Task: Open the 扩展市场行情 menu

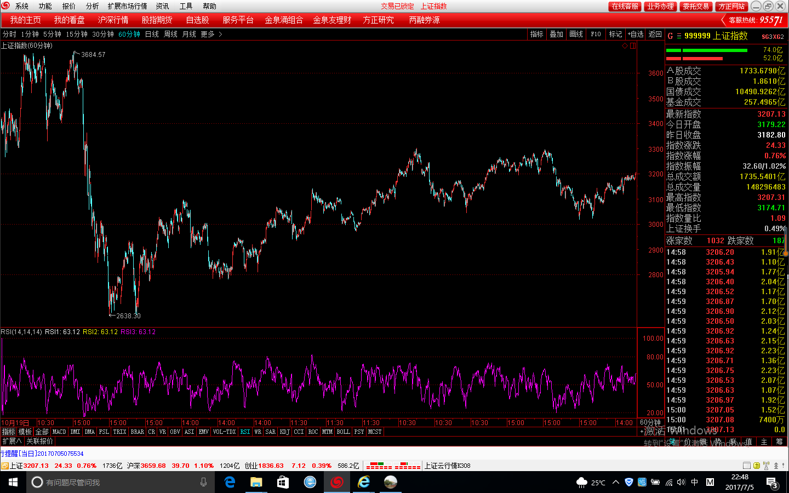Action: point(127,6)
